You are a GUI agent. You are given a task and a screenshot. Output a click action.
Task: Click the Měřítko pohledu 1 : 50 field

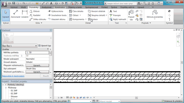point(37,53)
